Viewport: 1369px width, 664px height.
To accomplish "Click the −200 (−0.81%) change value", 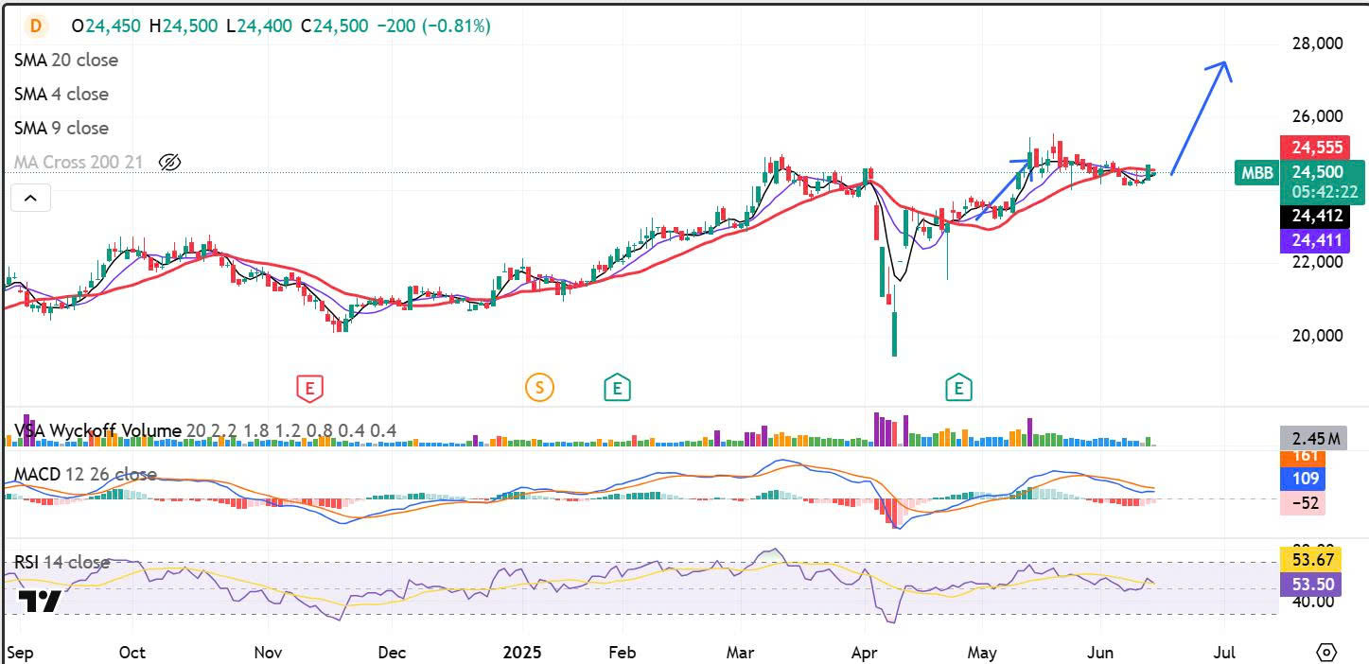I will (433, 26).
